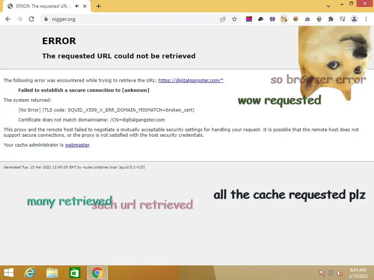Click the "Generated Tue, 15 Mar 2022" footer
This screenshot has height=280, width=374.
tap(74, 167)
